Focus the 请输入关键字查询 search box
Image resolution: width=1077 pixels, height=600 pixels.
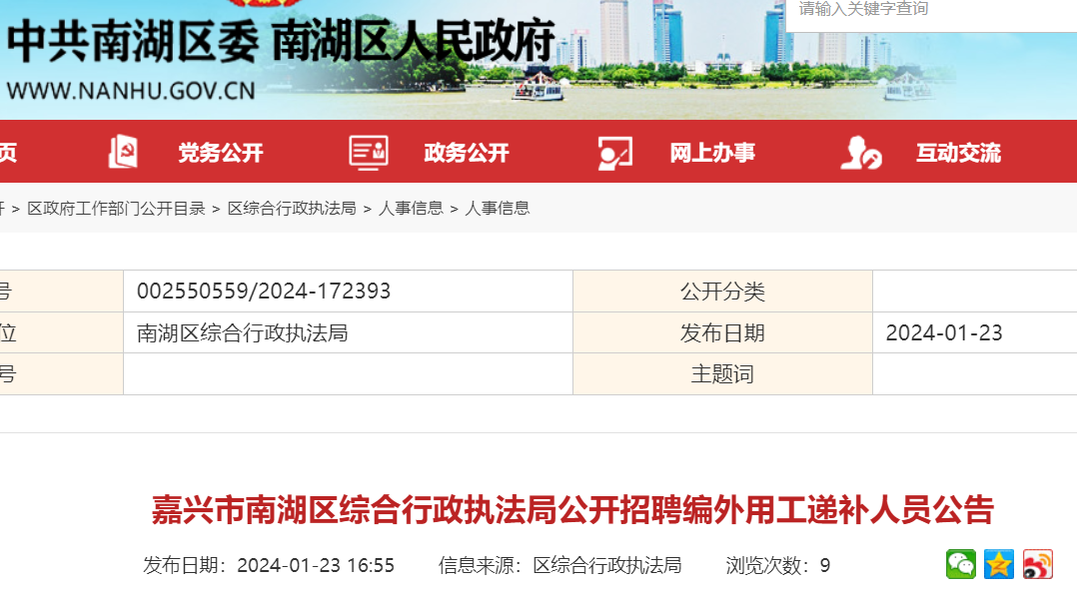(929, 10)
